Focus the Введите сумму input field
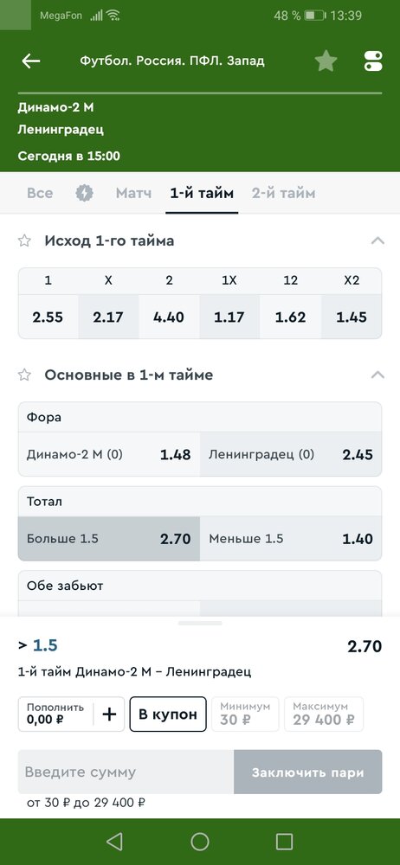Viewport: 400px width, 865px height. [126, 772]
